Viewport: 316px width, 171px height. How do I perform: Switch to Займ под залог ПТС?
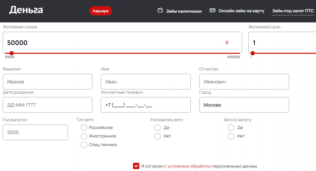[293, 11]
